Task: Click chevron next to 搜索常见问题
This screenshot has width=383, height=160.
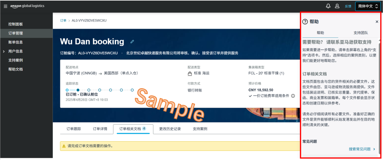Action: pos(374,149)
